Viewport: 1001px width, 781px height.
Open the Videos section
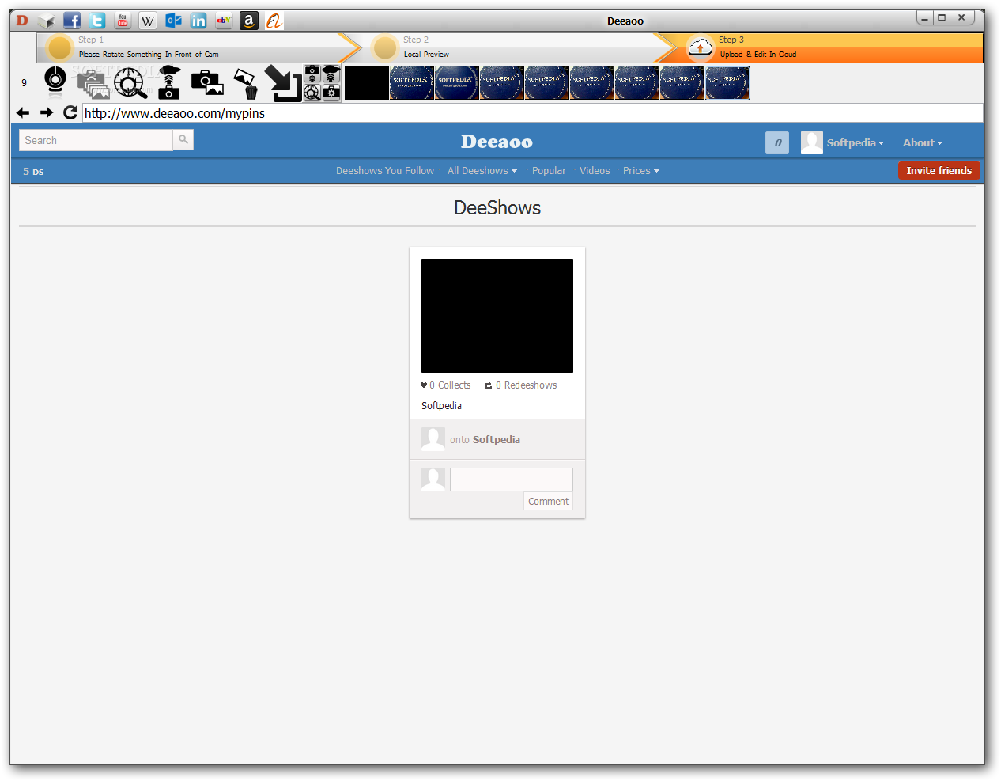(595, 171)
